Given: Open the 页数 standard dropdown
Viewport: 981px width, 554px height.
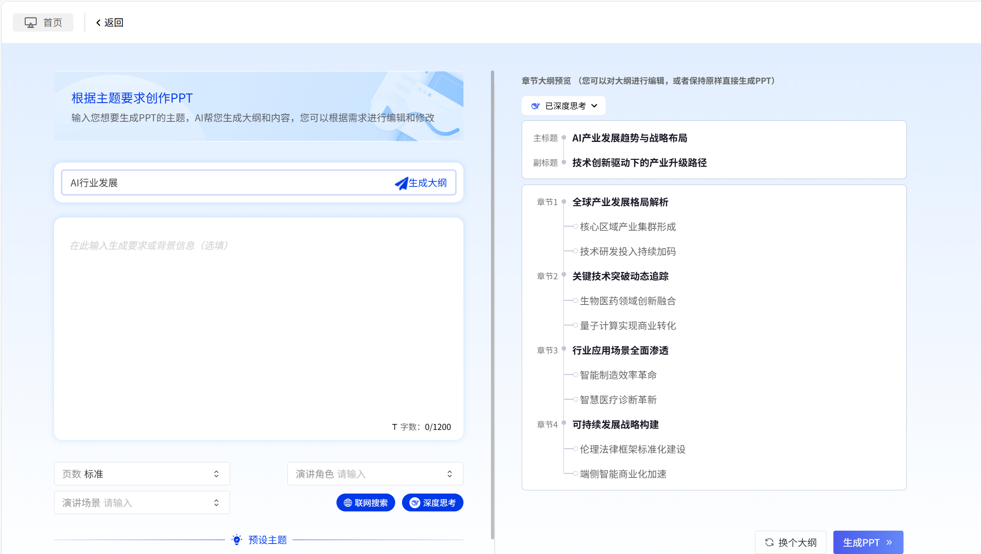Looking at the screenshot, I should pos(142,473).
